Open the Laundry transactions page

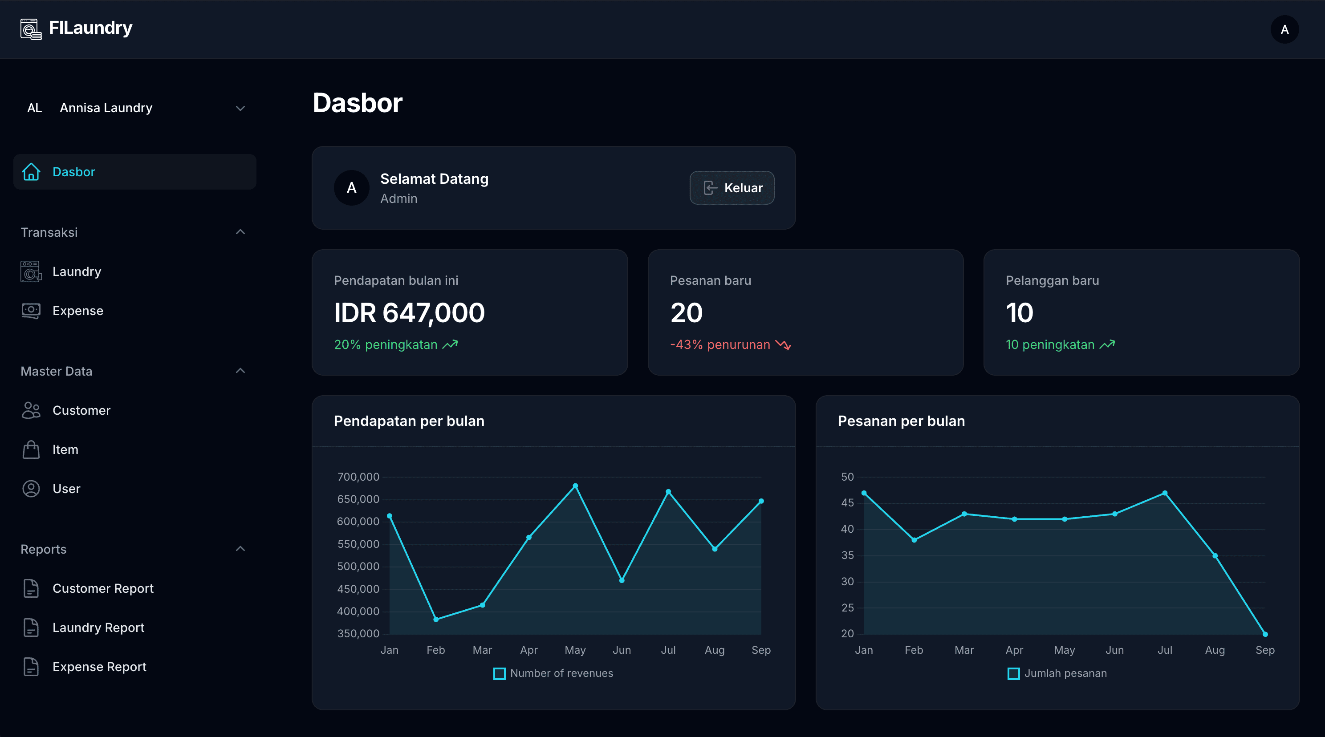click(135, 271)
